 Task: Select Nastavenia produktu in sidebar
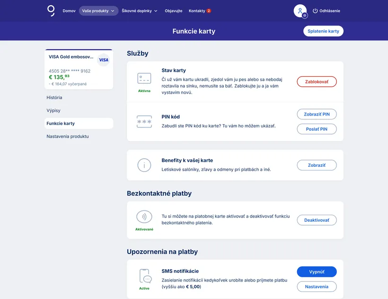pos(68,136)
